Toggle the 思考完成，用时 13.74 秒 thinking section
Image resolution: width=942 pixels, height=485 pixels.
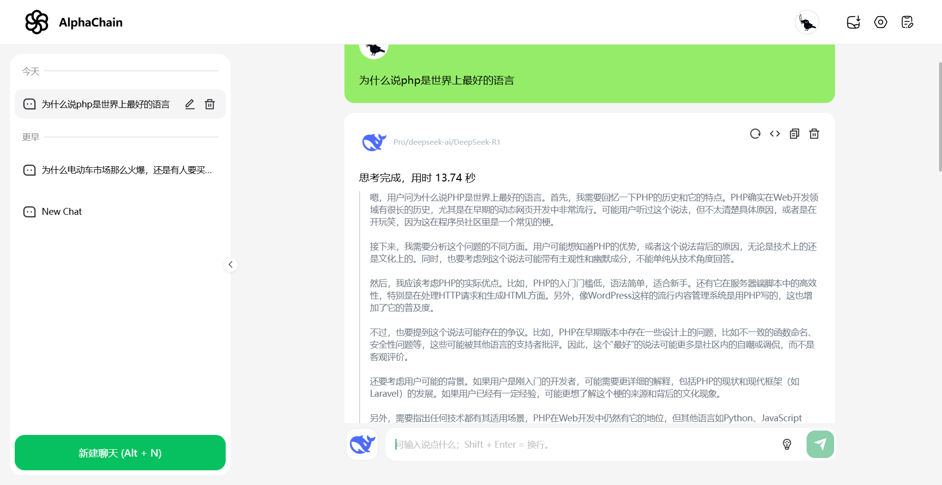tap(417, 178)
